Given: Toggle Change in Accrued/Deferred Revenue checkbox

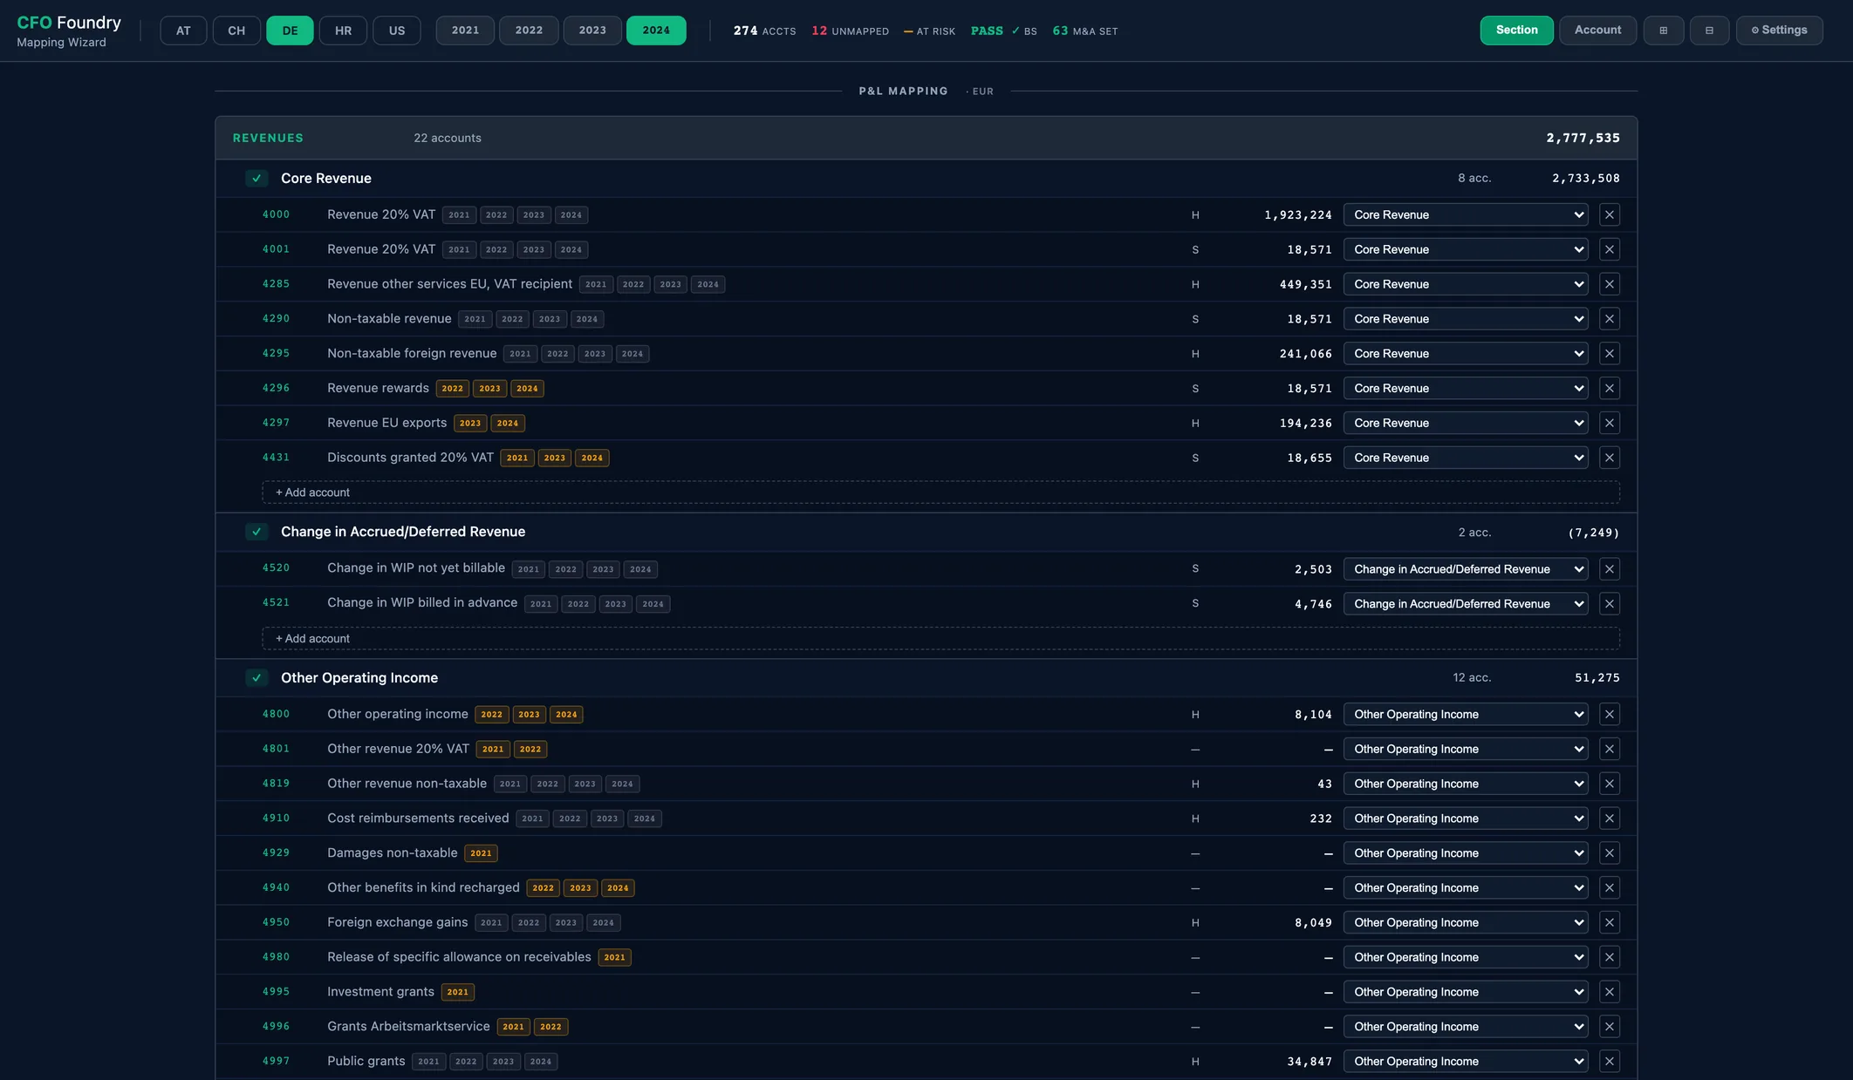Looking at the screenshot, I should [256, 532].
